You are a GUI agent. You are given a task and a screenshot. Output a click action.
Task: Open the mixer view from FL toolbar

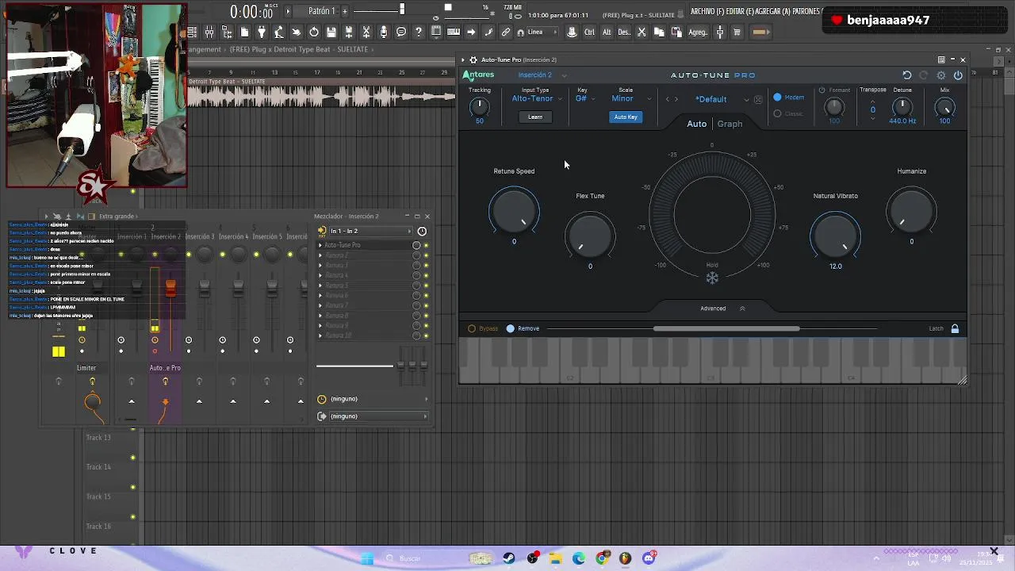click(209, 33)
